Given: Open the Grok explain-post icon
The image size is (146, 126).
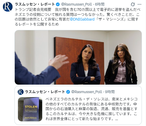Looking at the screenshot, I should pos(133,4).
